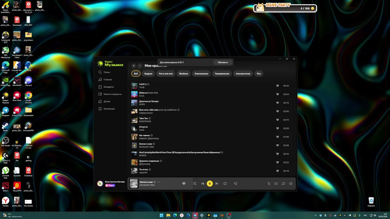Image resolution: width=390 pixels, height=219 pixels.
Task: Click Demon Lover row in the track list
Action: 210,145
